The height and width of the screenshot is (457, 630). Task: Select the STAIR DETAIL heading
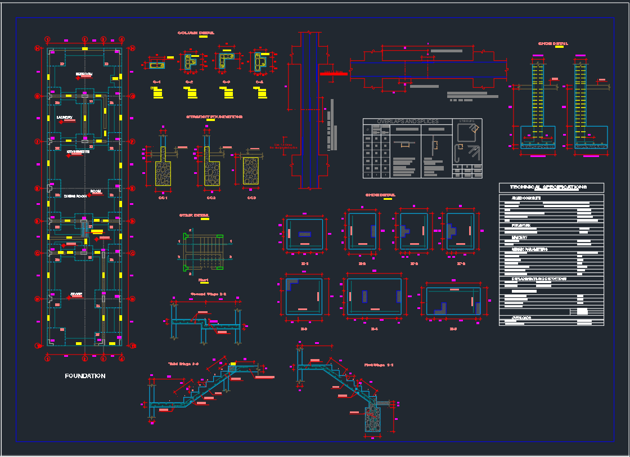click(194, 216)
